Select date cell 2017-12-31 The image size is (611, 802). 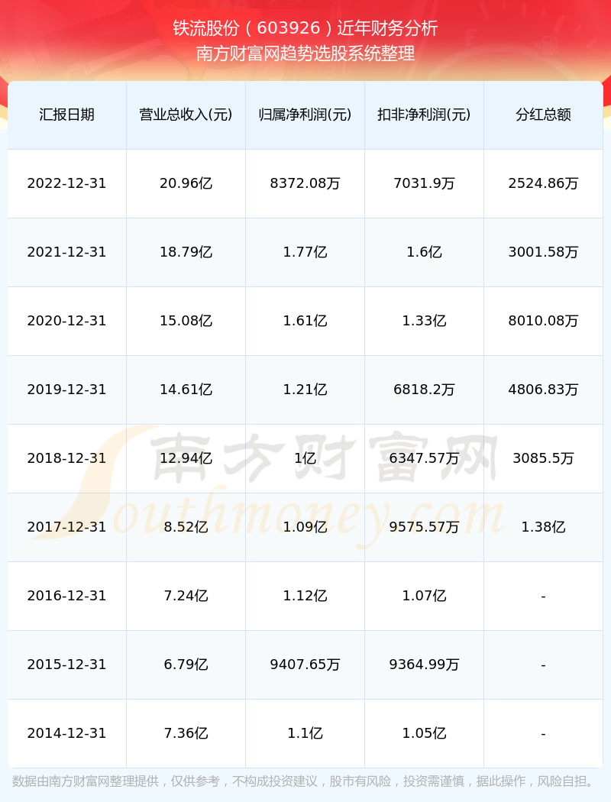point(67,527)
